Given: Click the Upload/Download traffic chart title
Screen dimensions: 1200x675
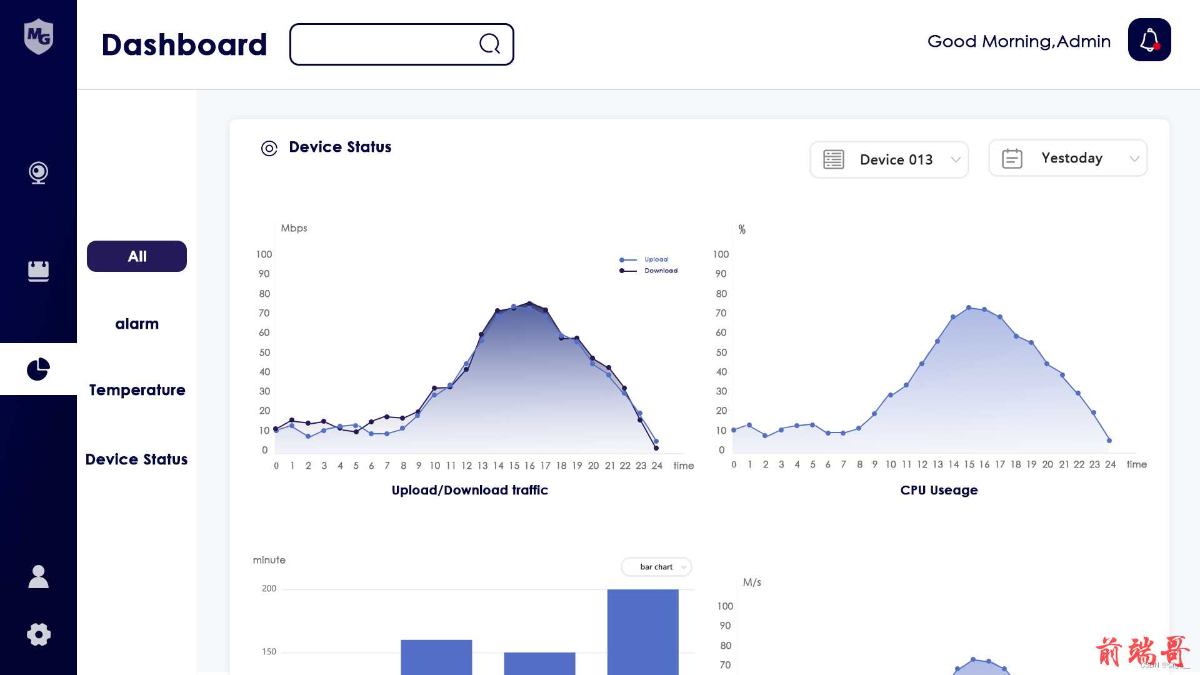Looking at the screenshot, I should [470, 490].
